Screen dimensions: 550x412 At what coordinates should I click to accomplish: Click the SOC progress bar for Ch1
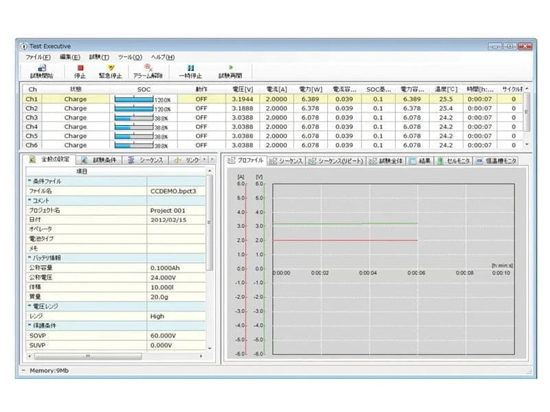coord(134,98)
